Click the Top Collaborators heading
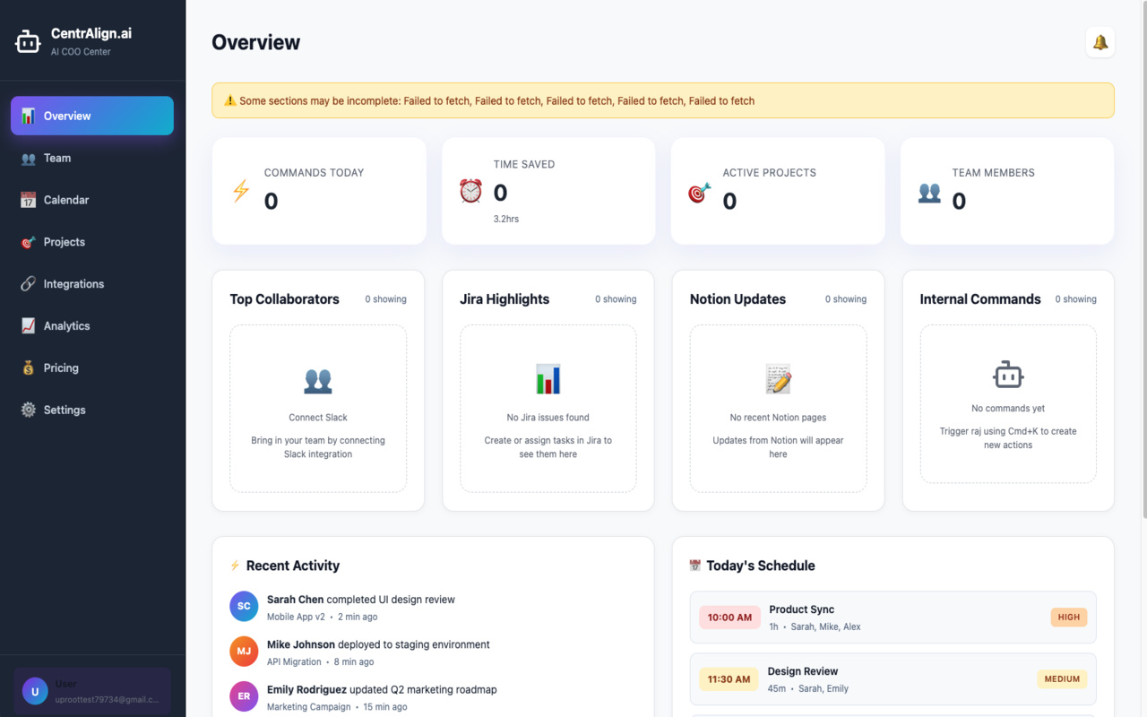Image resolution: width=1147 pixels, height=717 pixels. (285, 299)
